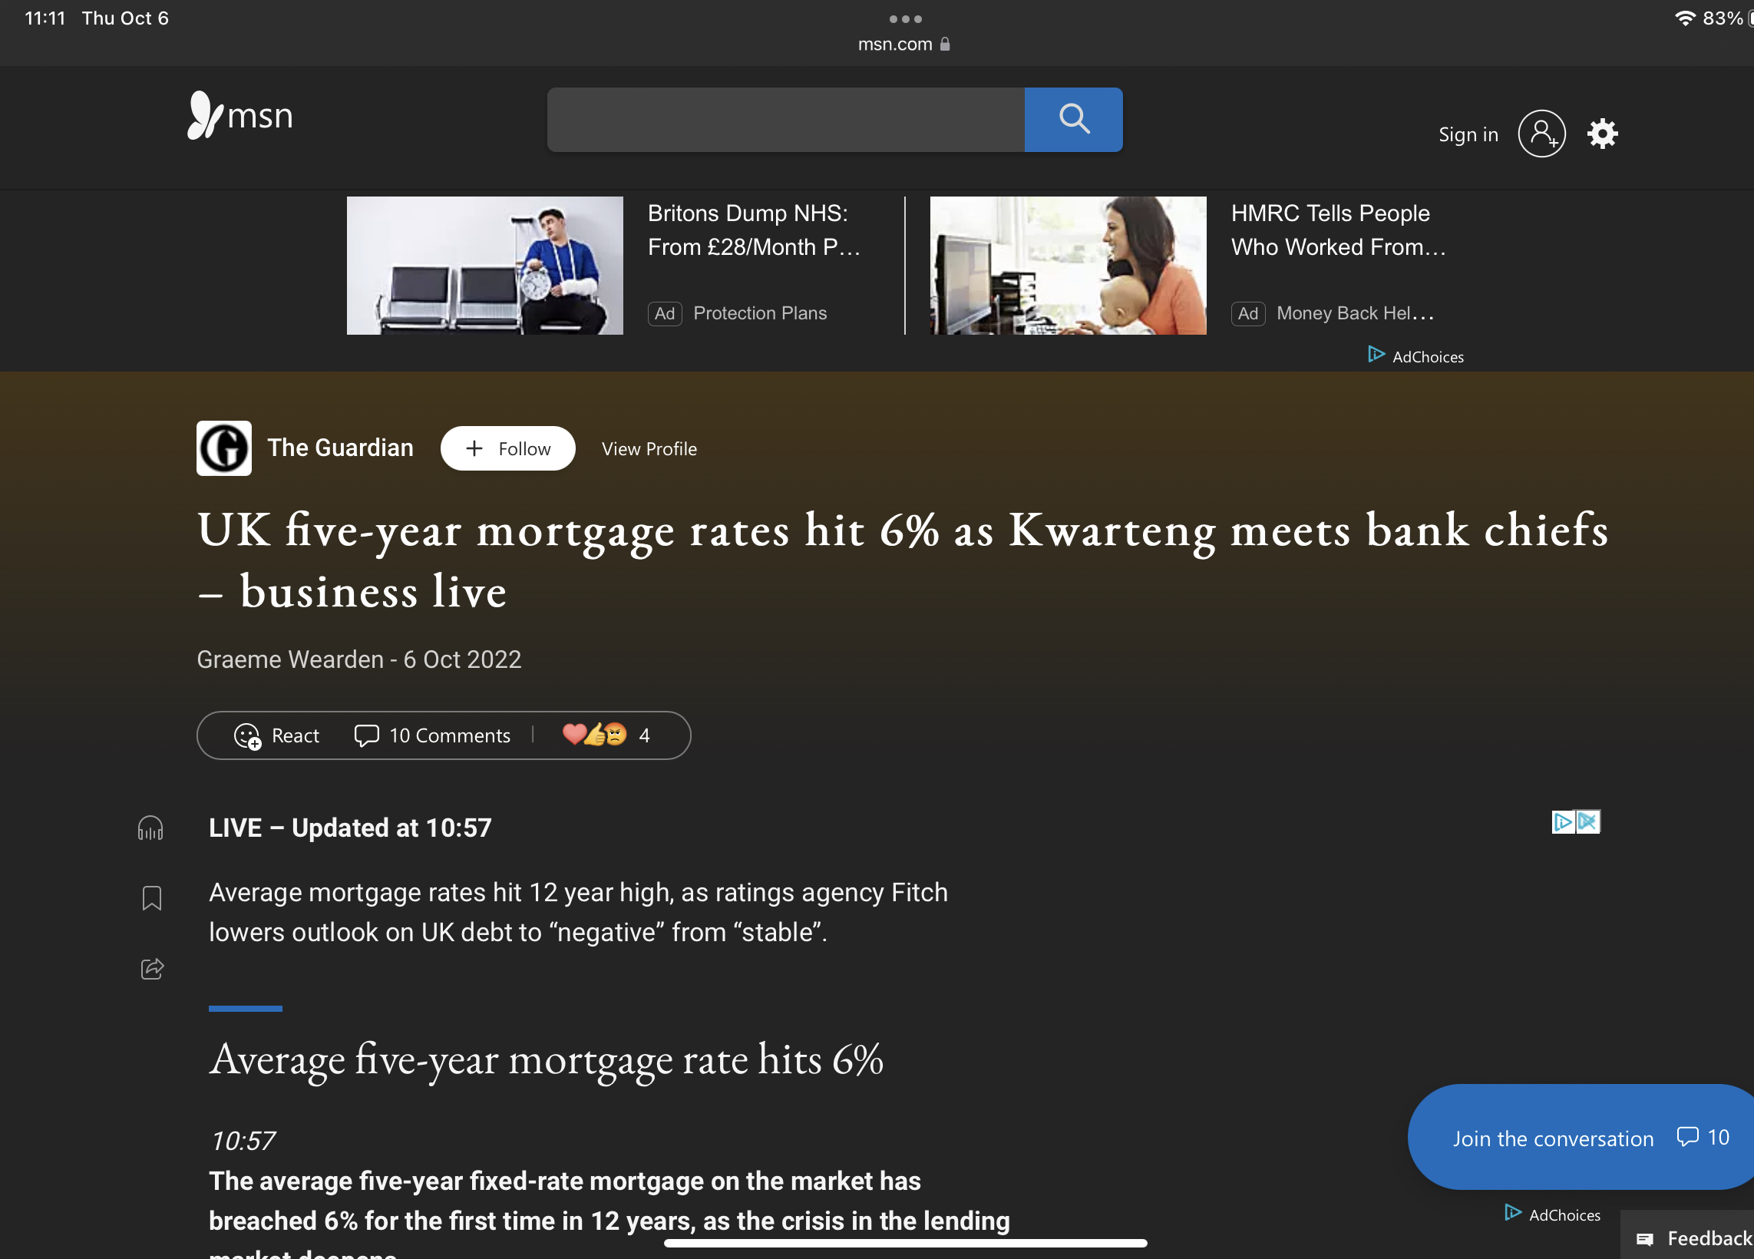
Task: Open the 10 Comments link
Action: coord(432,735)
